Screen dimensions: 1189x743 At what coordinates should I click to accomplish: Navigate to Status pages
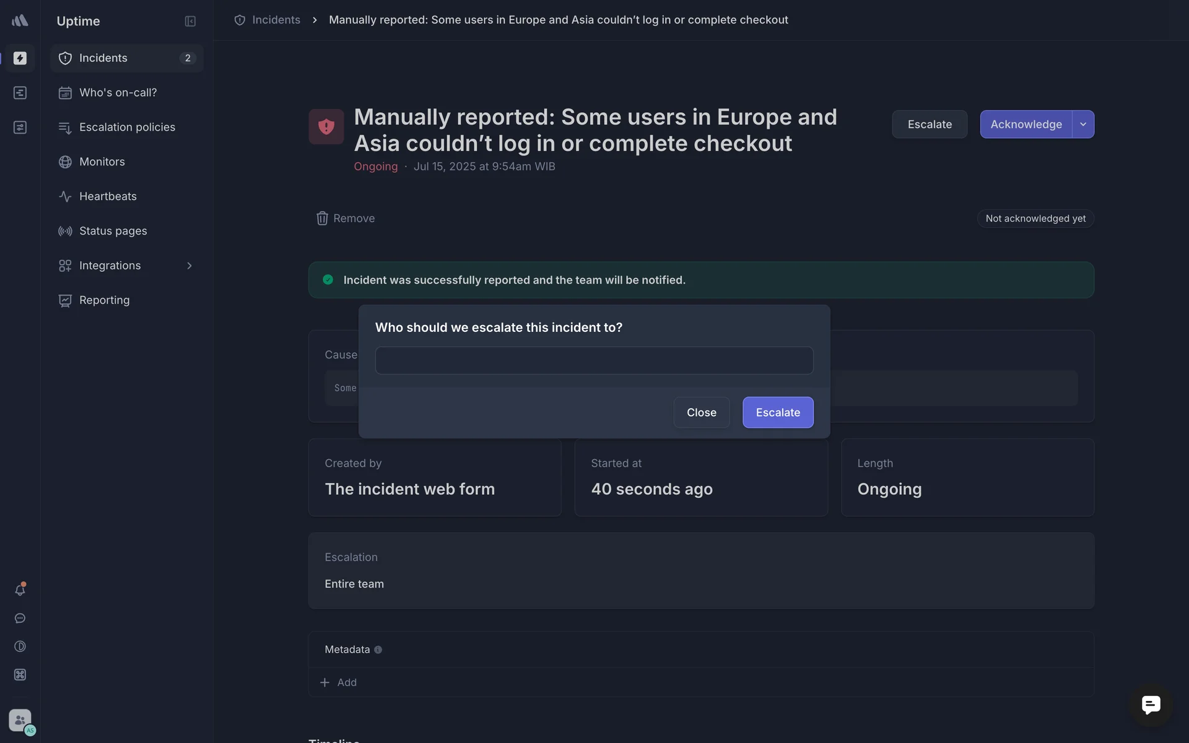coord(113,231)
